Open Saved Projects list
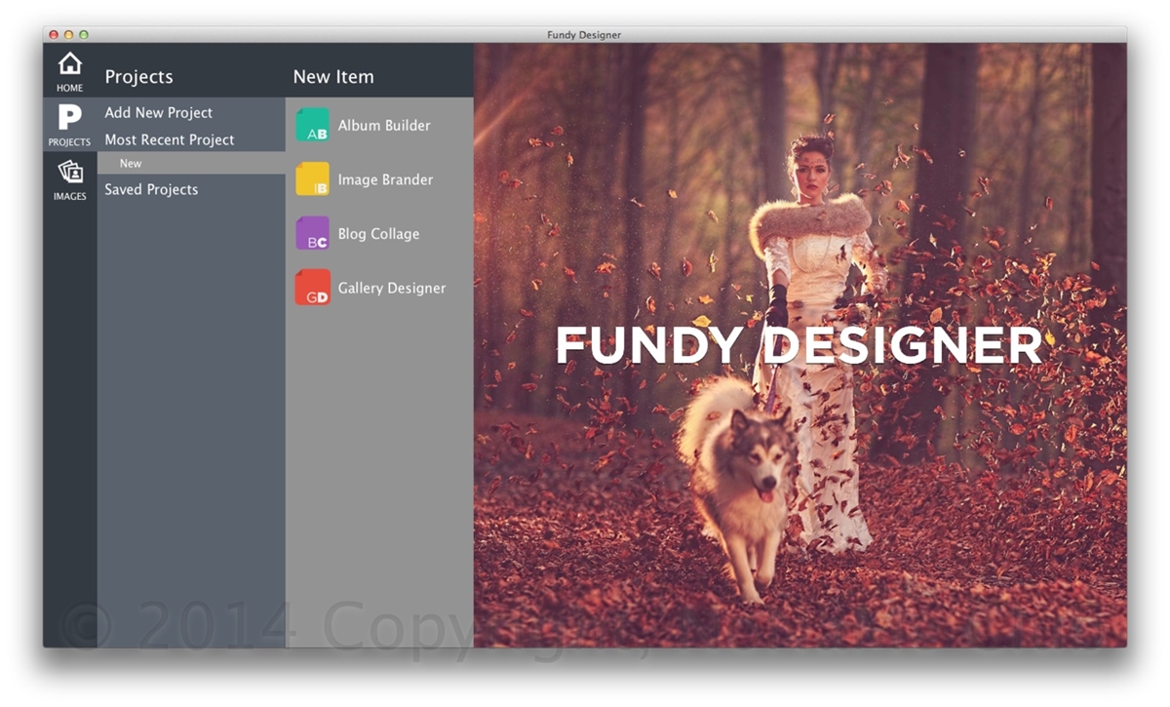This screenshot has height=707, width=1170. (151, 189)
